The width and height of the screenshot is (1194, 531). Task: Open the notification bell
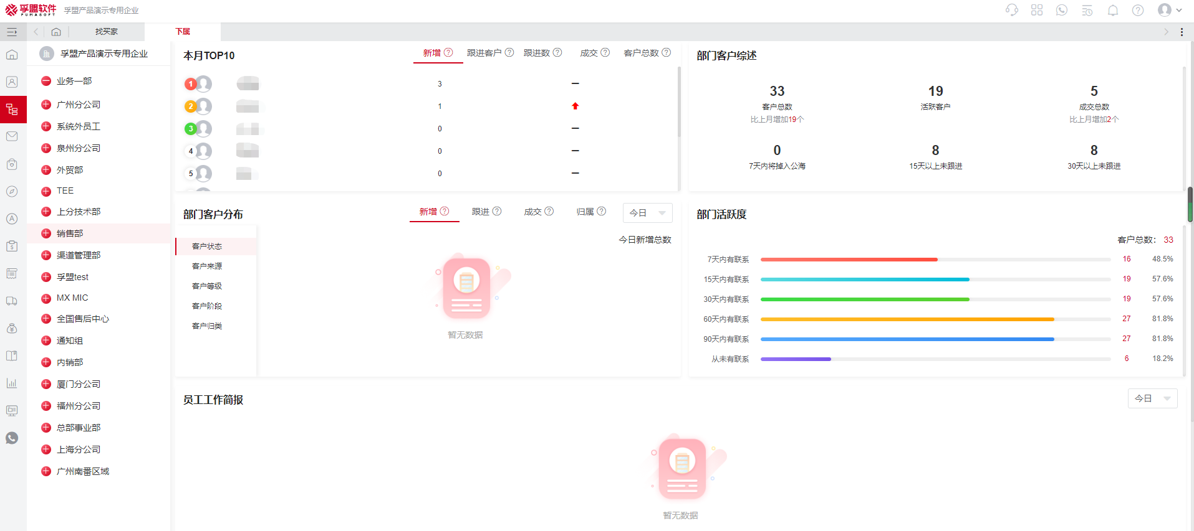1112,10
